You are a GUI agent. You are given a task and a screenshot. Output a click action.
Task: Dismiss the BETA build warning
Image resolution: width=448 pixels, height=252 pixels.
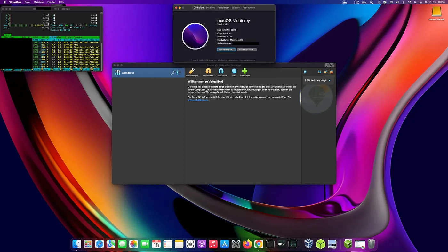pos(329,80)
